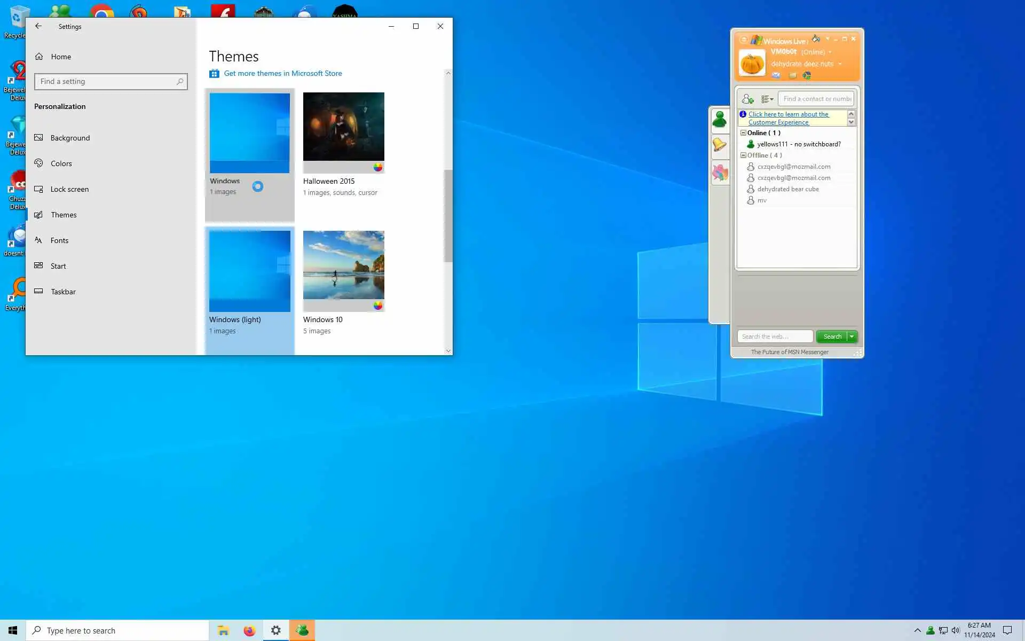Image resolution: width=1025 pixels, height=641 pixels.
Task: Click the MSN Today globe icon
Action: [807, 75]
